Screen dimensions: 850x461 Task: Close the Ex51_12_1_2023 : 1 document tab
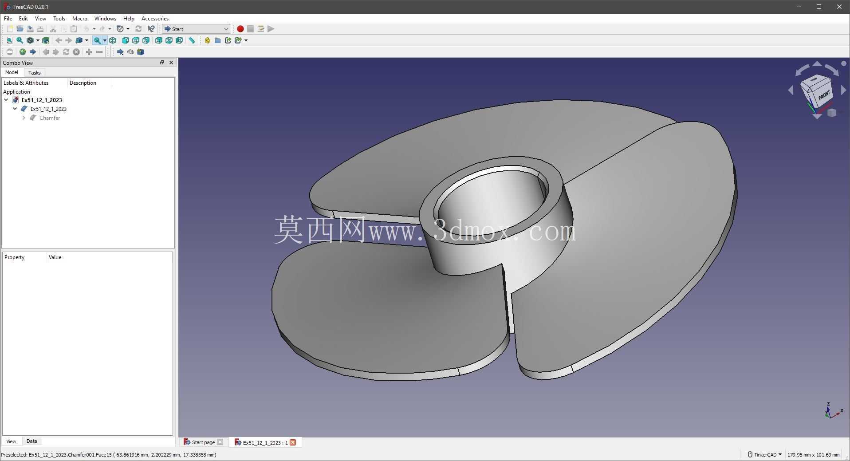pyautogui.click(x=293, y=442)
